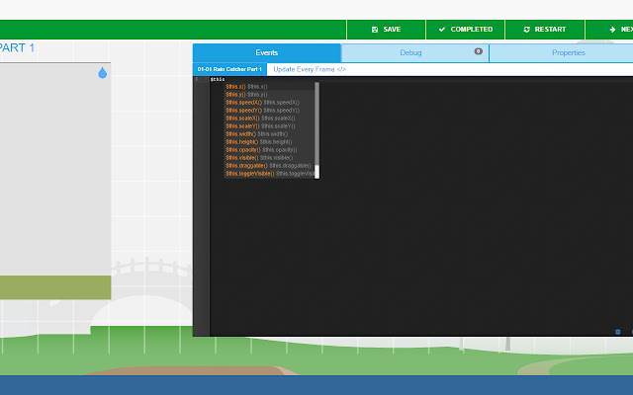Viewport: 633px width, 395px height.
Task: Click the checkmark icon beside COMPLETED
Action: tap(442, 30)
